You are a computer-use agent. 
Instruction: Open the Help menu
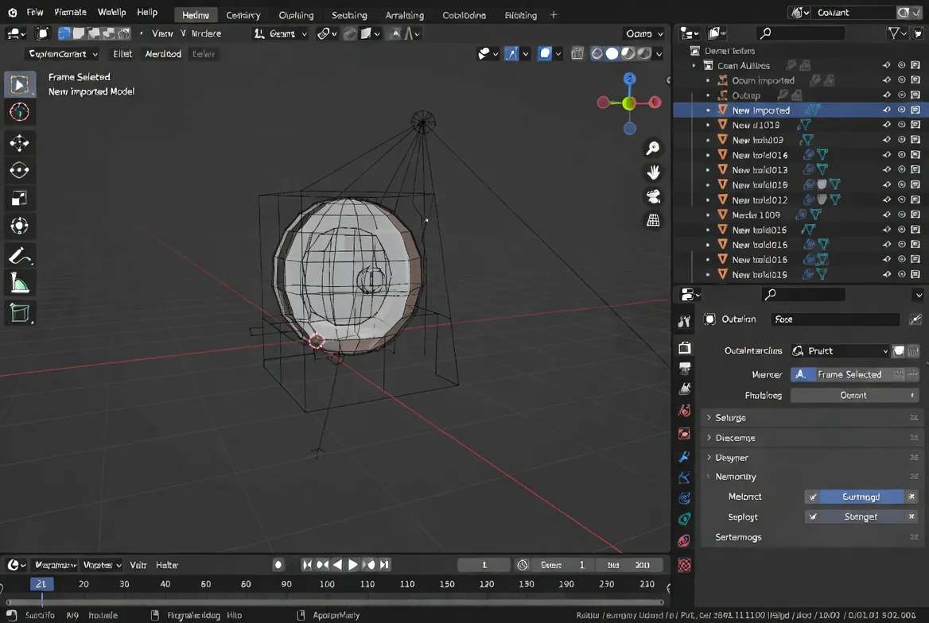[x=147, y=12]
